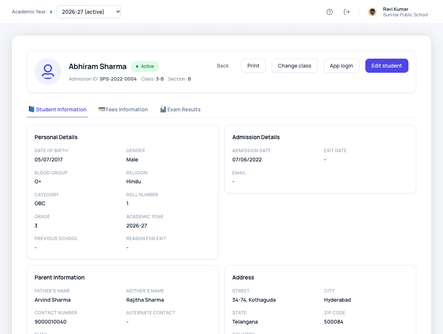The width and height of the screenshot is (443, 334).
Task: Click the Change class button
Action: 295,66
